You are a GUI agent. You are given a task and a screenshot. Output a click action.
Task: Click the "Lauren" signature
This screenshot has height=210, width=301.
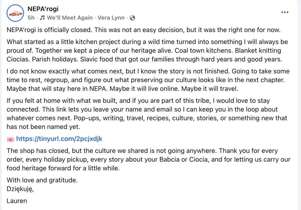[x=17, y=201]
